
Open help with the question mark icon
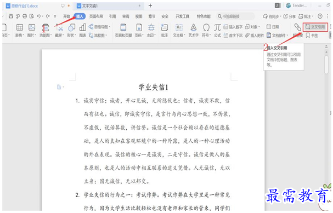point(320,16)
